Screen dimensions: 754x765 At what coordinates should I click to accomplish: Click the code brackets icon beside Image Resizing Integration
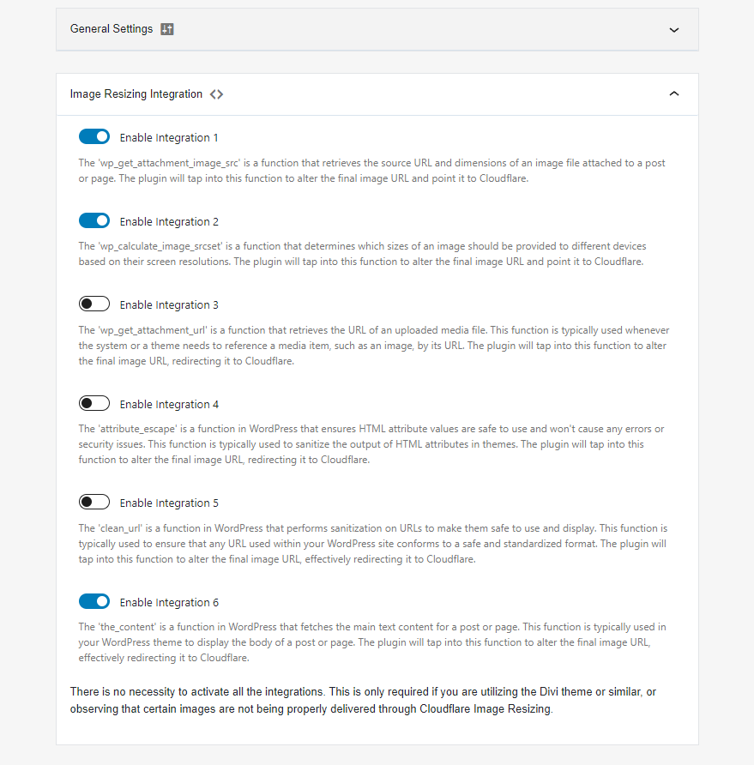click(x=217, y=94)
